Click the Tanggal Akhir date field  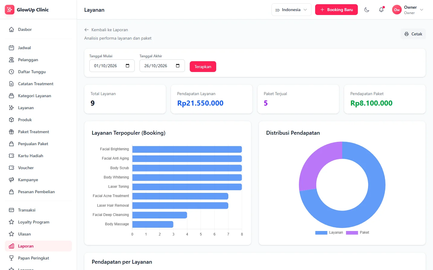click(162, 66)
